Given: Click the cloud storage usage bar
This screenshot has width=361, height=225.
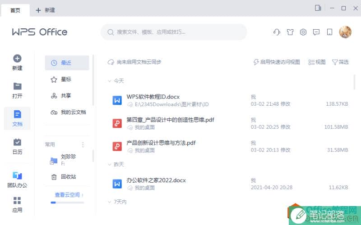Looking at the screenshot, I should pos(67,202).
